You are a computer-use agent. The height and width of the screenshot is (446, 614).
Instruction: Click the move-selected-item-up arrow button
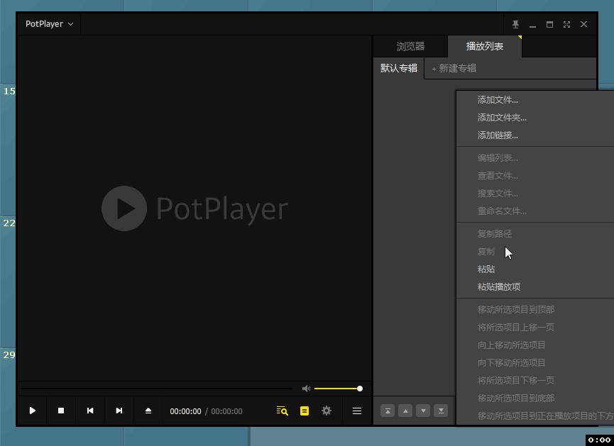pos(405,411)
